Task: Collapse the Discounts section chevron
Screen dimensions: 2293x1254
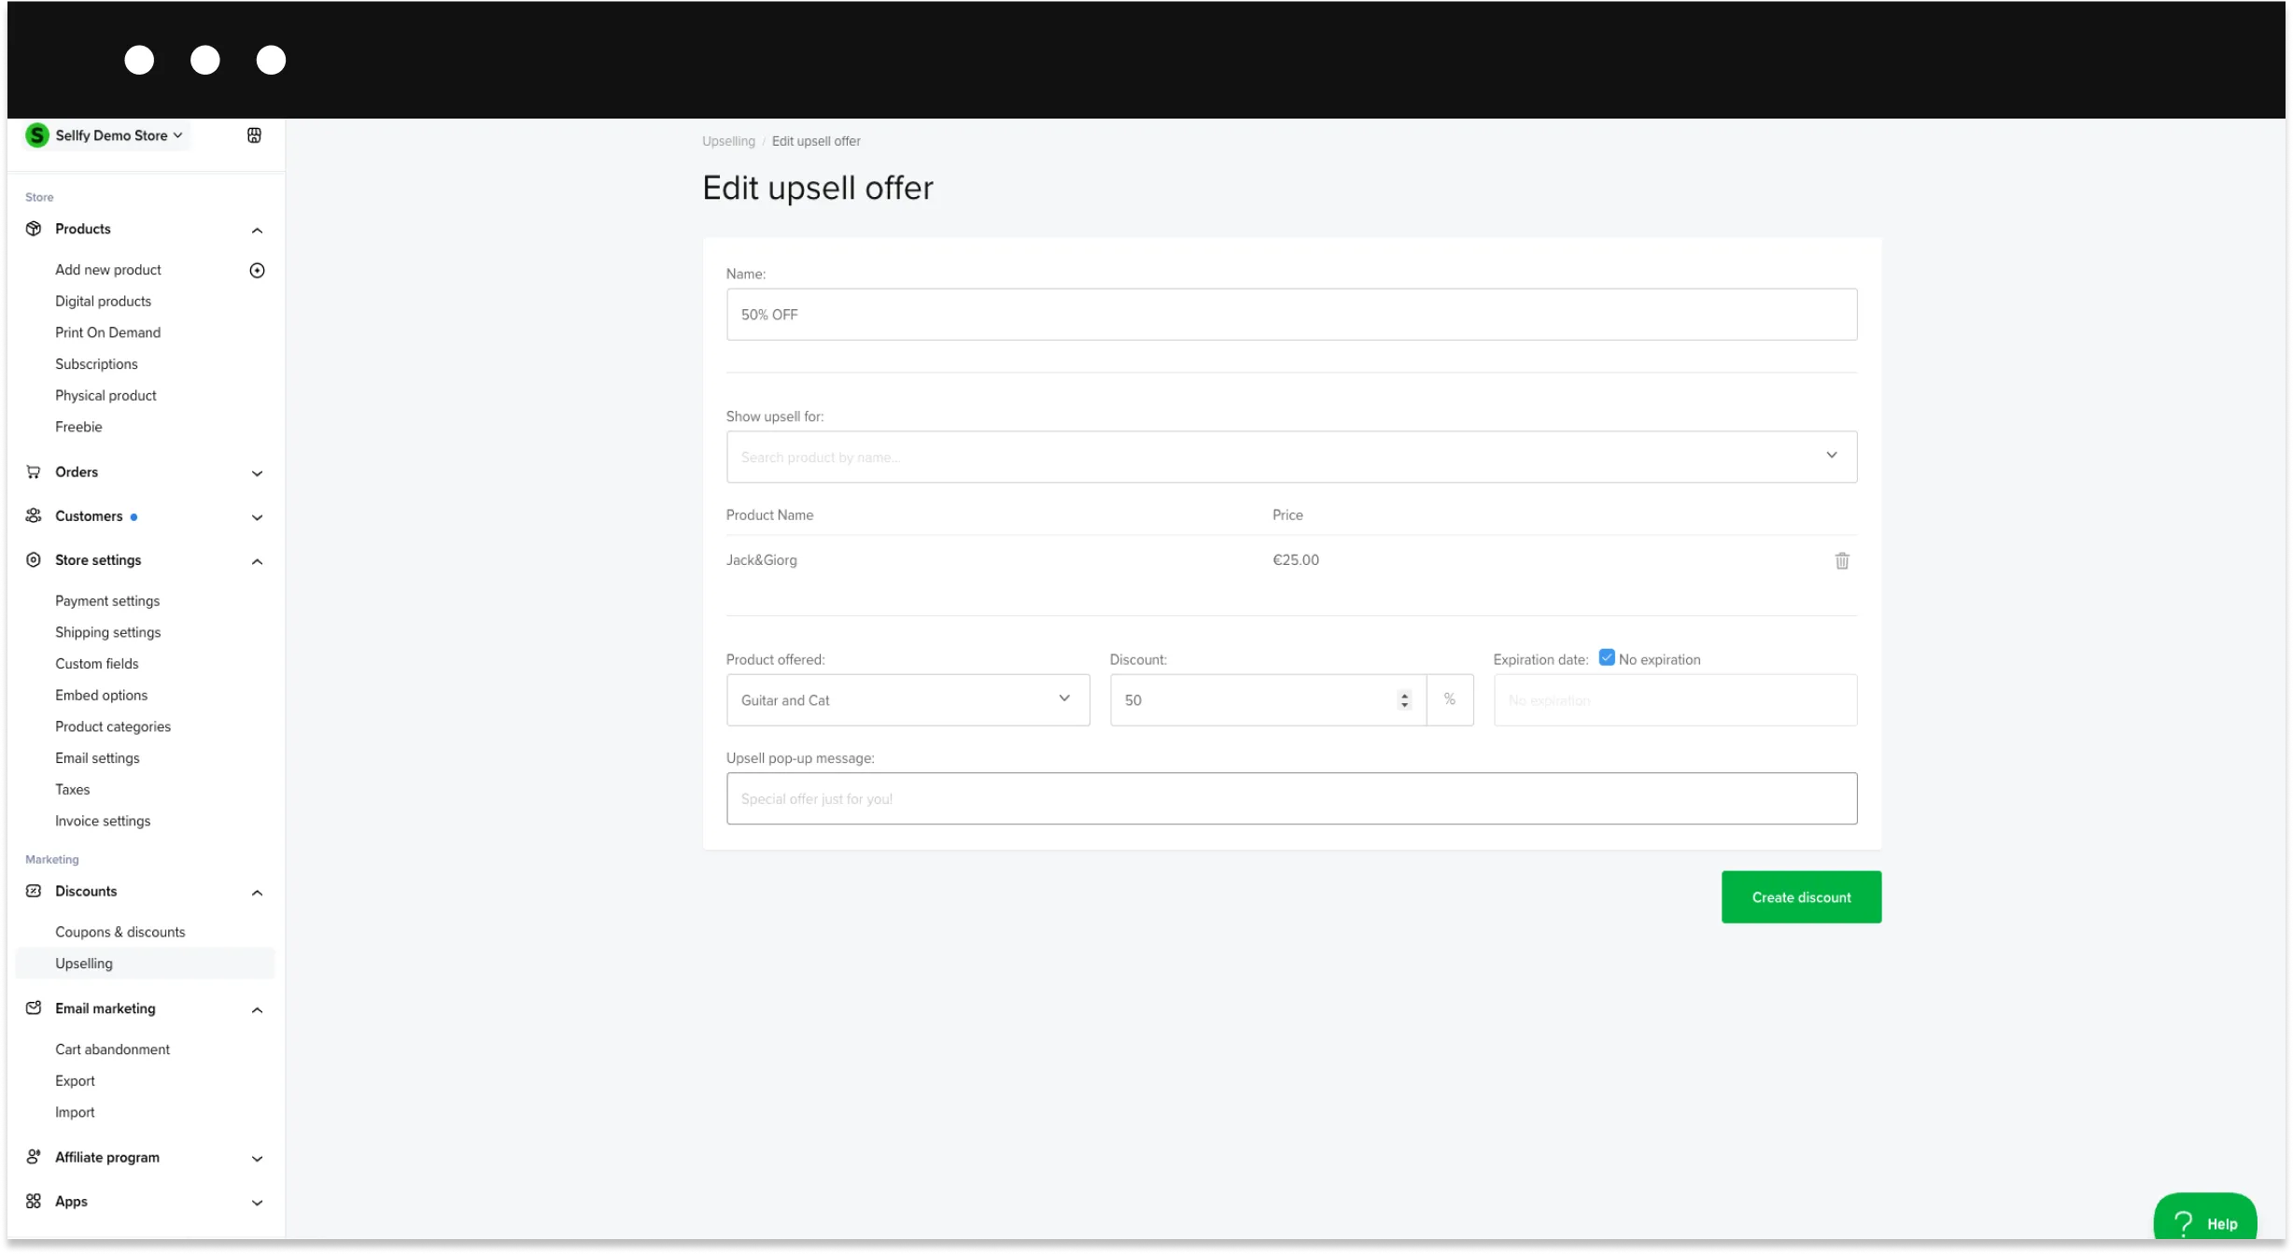Action: (258, 894)
